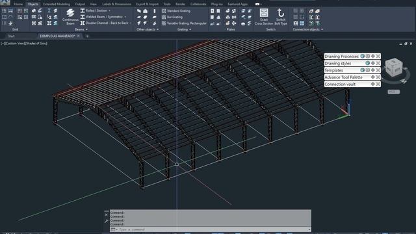Close the command line window
The width and height of the screenshot is (416, 234).
click(x=107, y=214)
